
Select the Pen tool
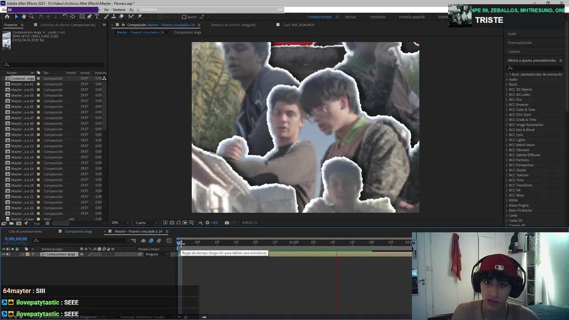89,16
